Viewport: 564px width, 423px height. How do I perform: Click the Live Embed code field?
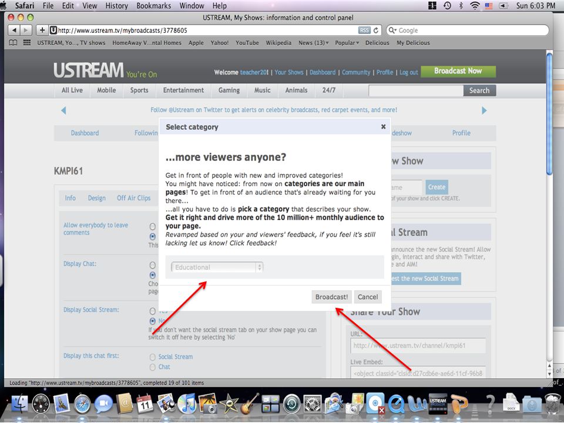418,373
